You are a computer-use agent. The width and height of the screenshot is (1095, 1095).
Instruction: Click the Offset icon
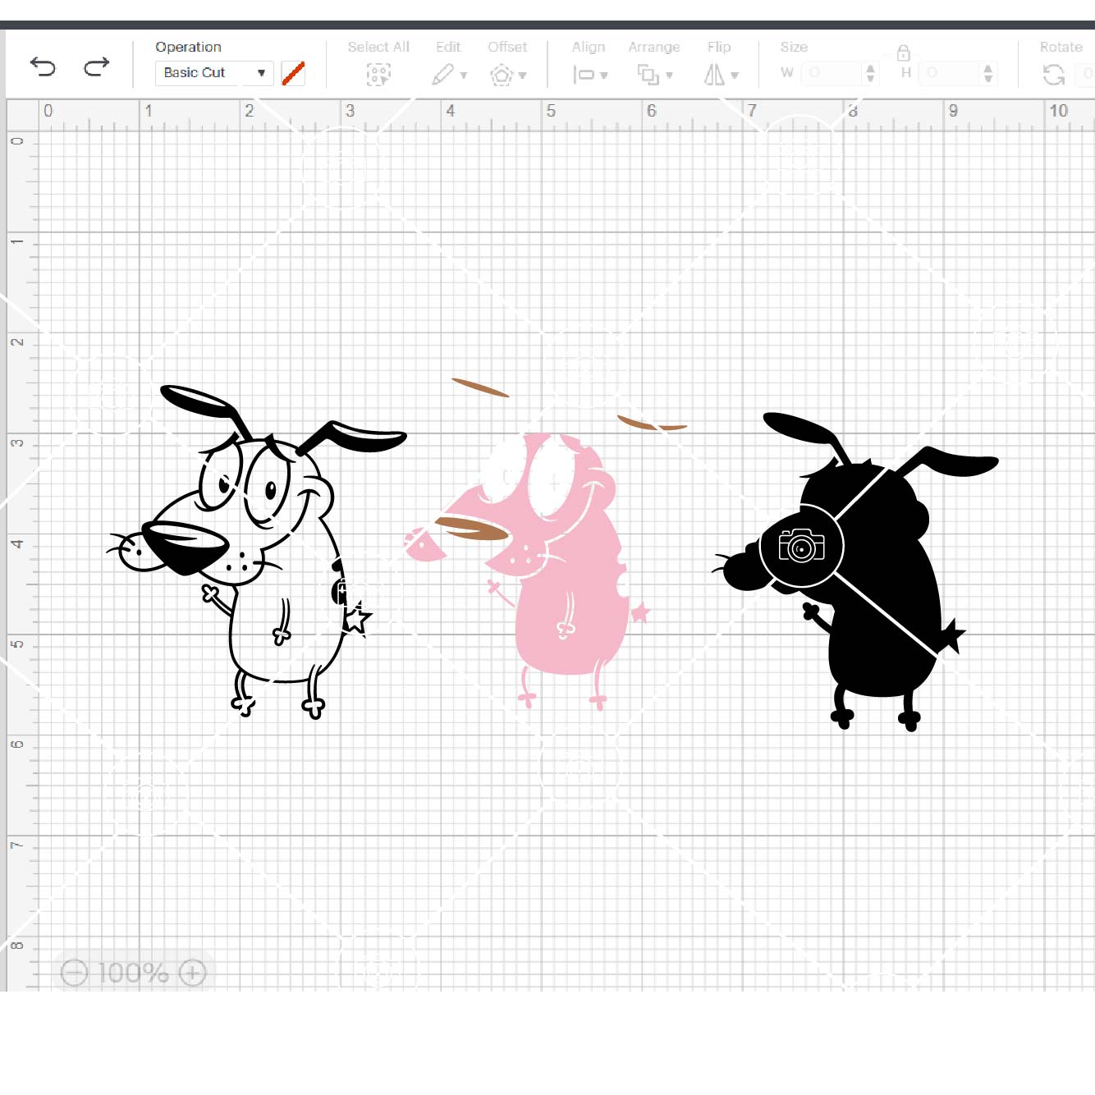click(502, 76)
